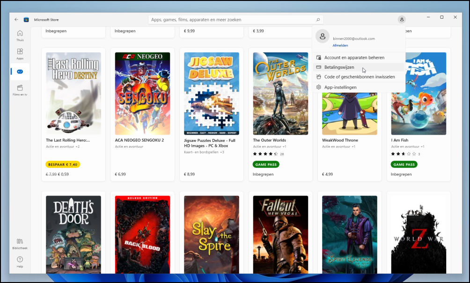Click the € 4,99 price of WeakWood Throne
The image size is (470, 283).
pyautogui.click(x=327, y=174)
